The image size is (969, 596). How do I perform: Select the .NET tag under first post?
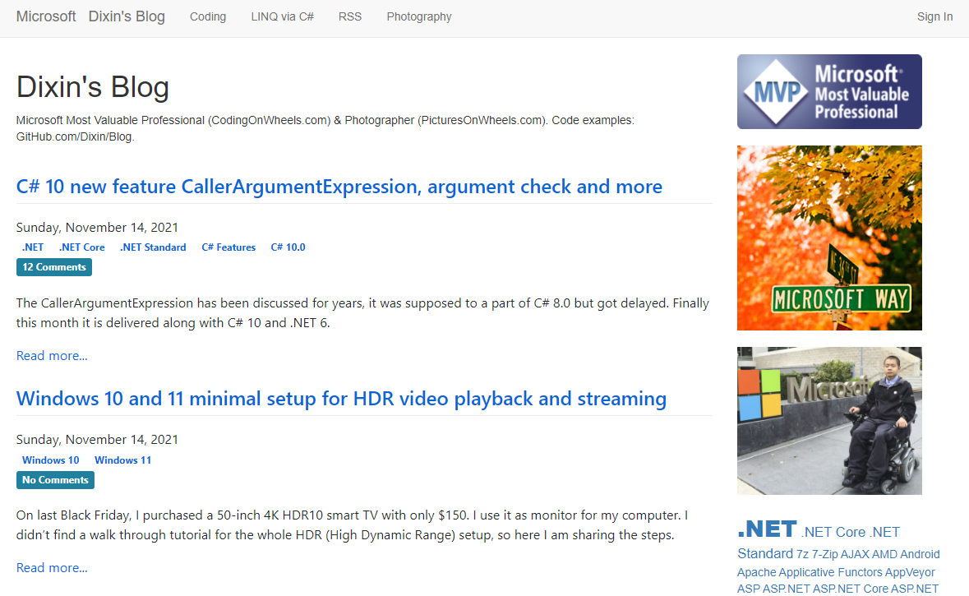tap(33, 247)
